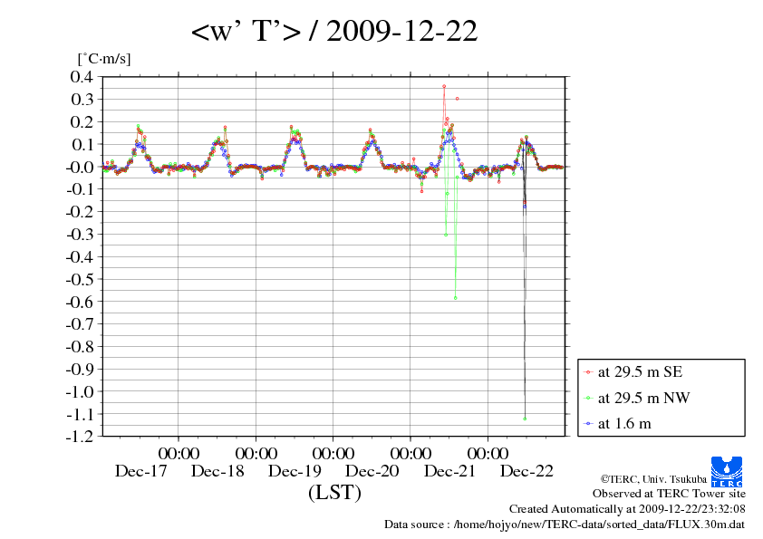
Task: Click the y-axis label -0.8
Action: (x=80, y=347)
